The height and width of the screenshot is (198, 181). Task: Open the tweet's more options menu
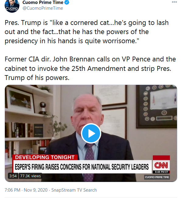[174, 2]
